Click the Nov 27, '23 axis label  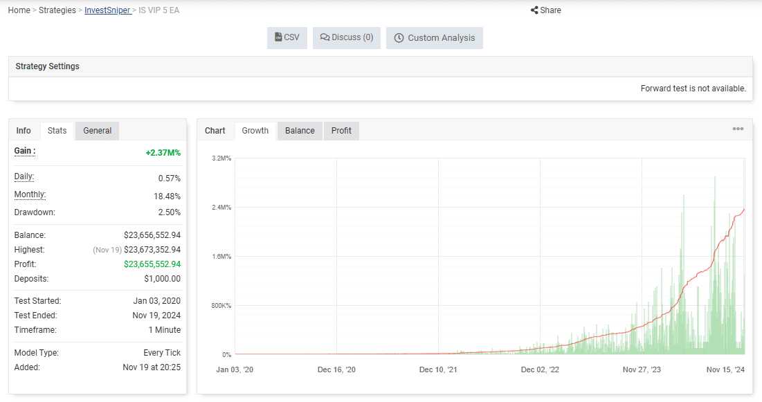(642, 370)
